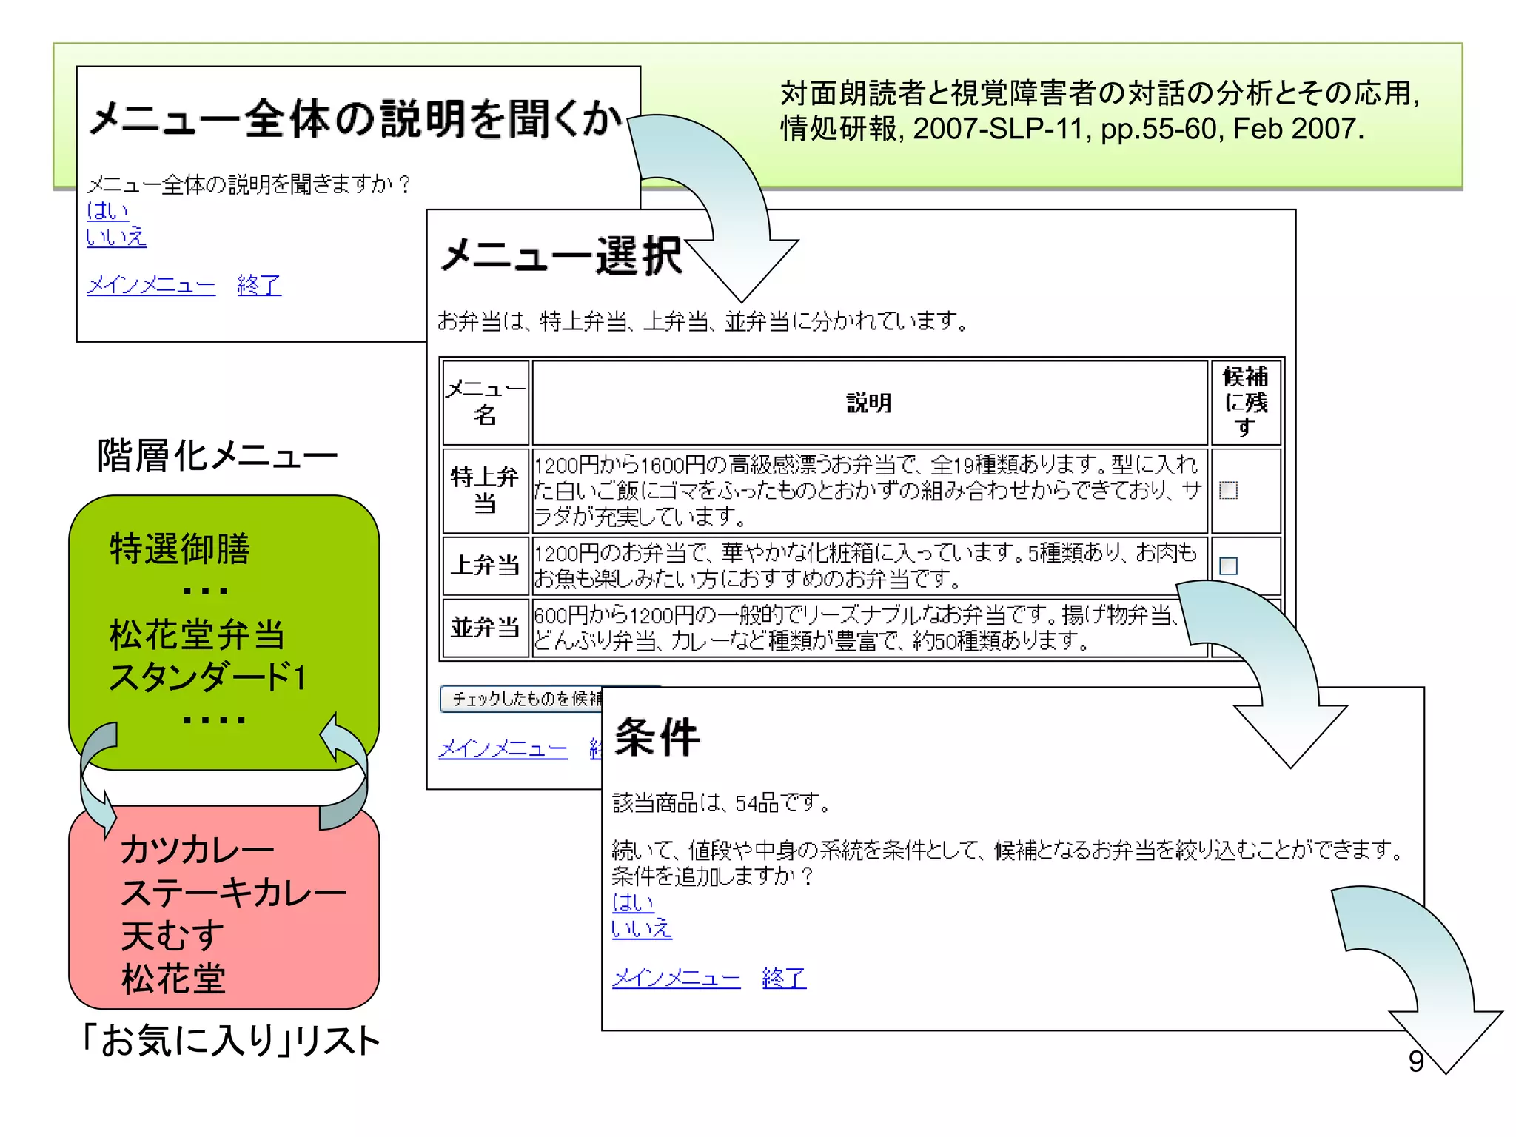The width and height of the screenshot is (1516, 1137).
Task: Click いいえ link in the 条件 panel
Action: pos(642,928)
